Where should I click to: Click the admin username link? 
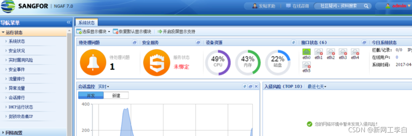point(399,6)
